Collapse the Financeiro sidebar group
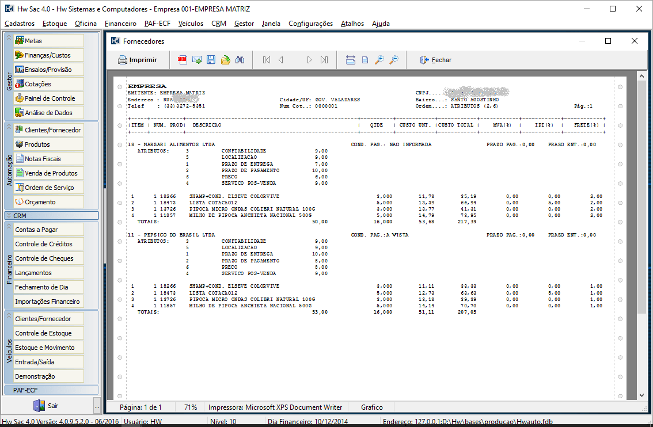 pyautogui.click(x=9, y=226)
